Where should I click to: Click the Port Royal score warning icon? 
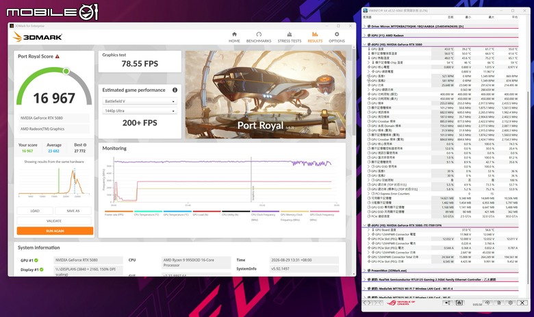(x=58, y=57)
